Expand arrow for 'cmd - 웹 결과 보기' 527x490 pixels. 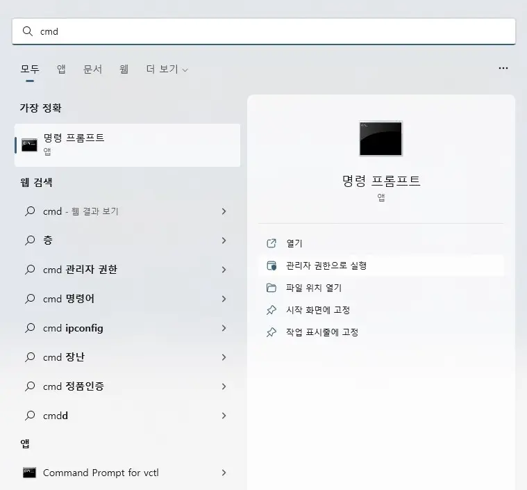[224, 211]
